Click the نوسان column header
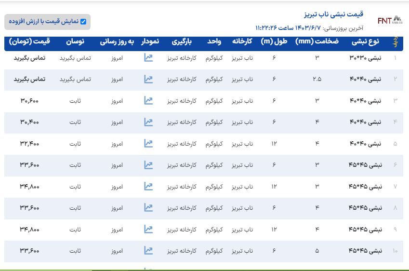Viewport: 409px width, 271px height. (75, 42)
